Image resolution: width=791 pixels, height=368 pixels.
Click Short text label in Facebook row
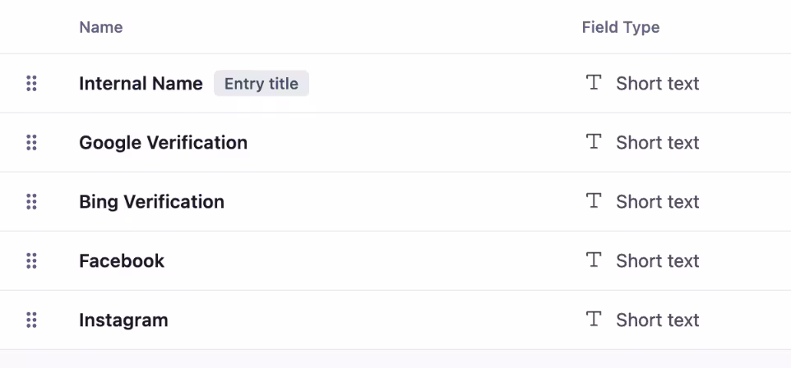tap(657, 261)
